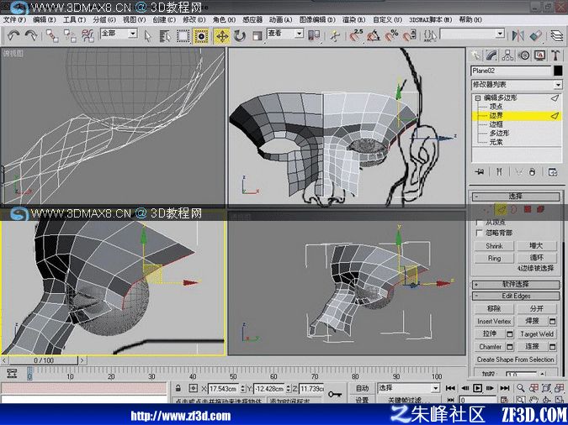Viewport: 568px width, 425px height.
Task: Click the Insert Vertex button
Action: pos(494,322)
